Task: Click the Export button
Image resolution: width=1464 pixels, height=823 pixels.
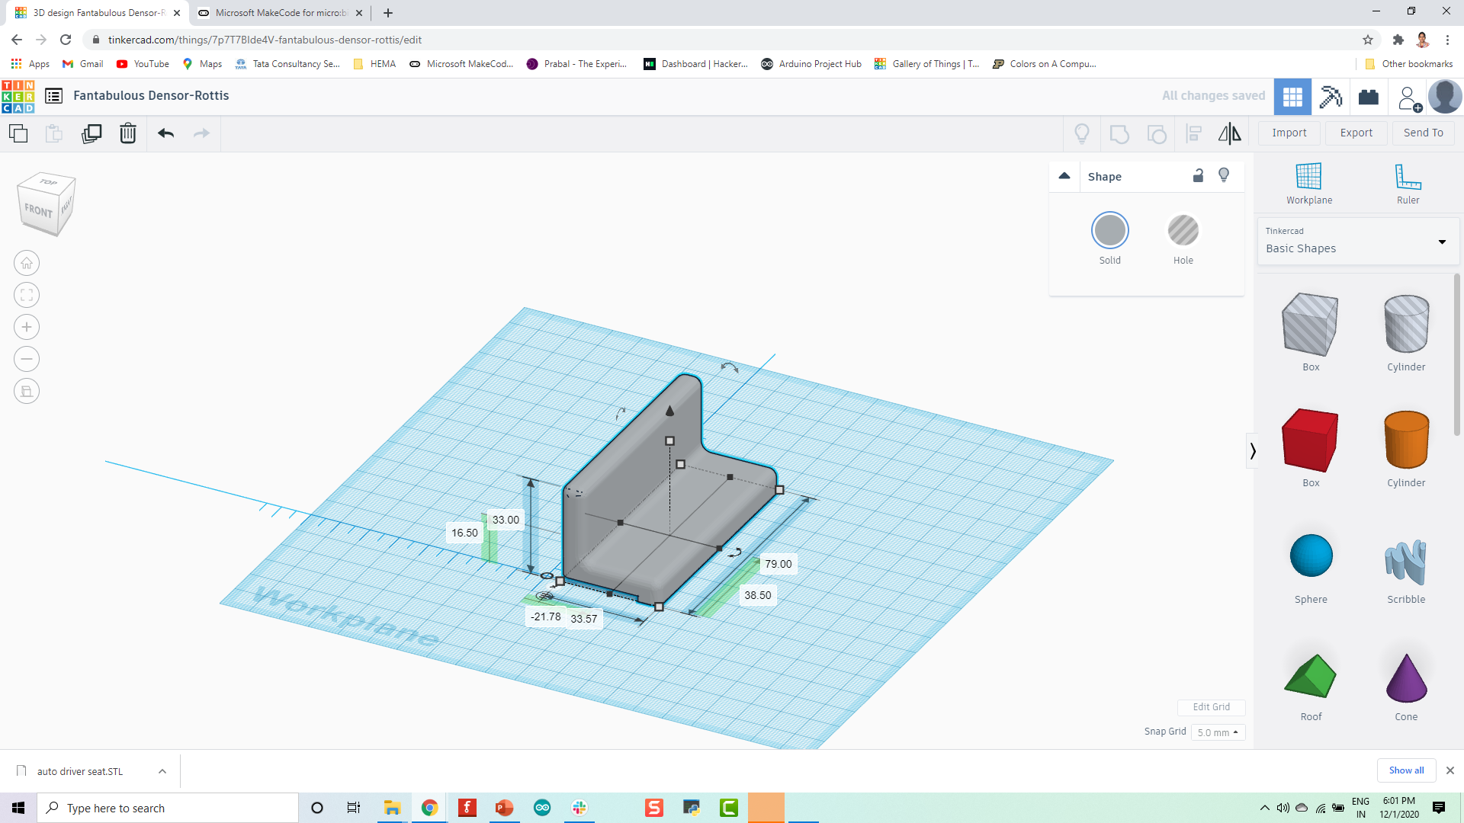Action: (x=1356, y=132)
